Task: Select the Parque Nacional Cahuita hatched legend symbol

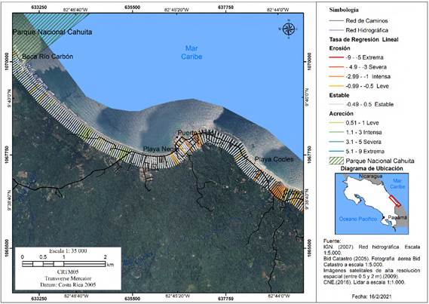Action: pyautogui.click(x=336, y=161)
